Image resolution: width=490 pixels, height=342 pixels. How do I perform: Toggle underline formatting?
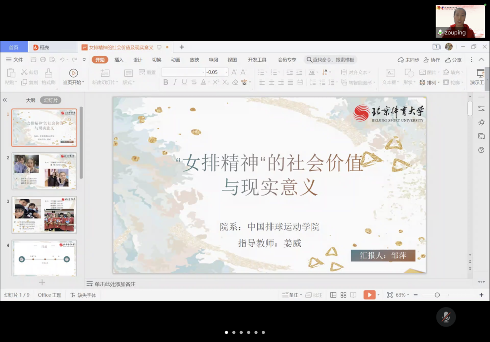(x=184, y=82)
